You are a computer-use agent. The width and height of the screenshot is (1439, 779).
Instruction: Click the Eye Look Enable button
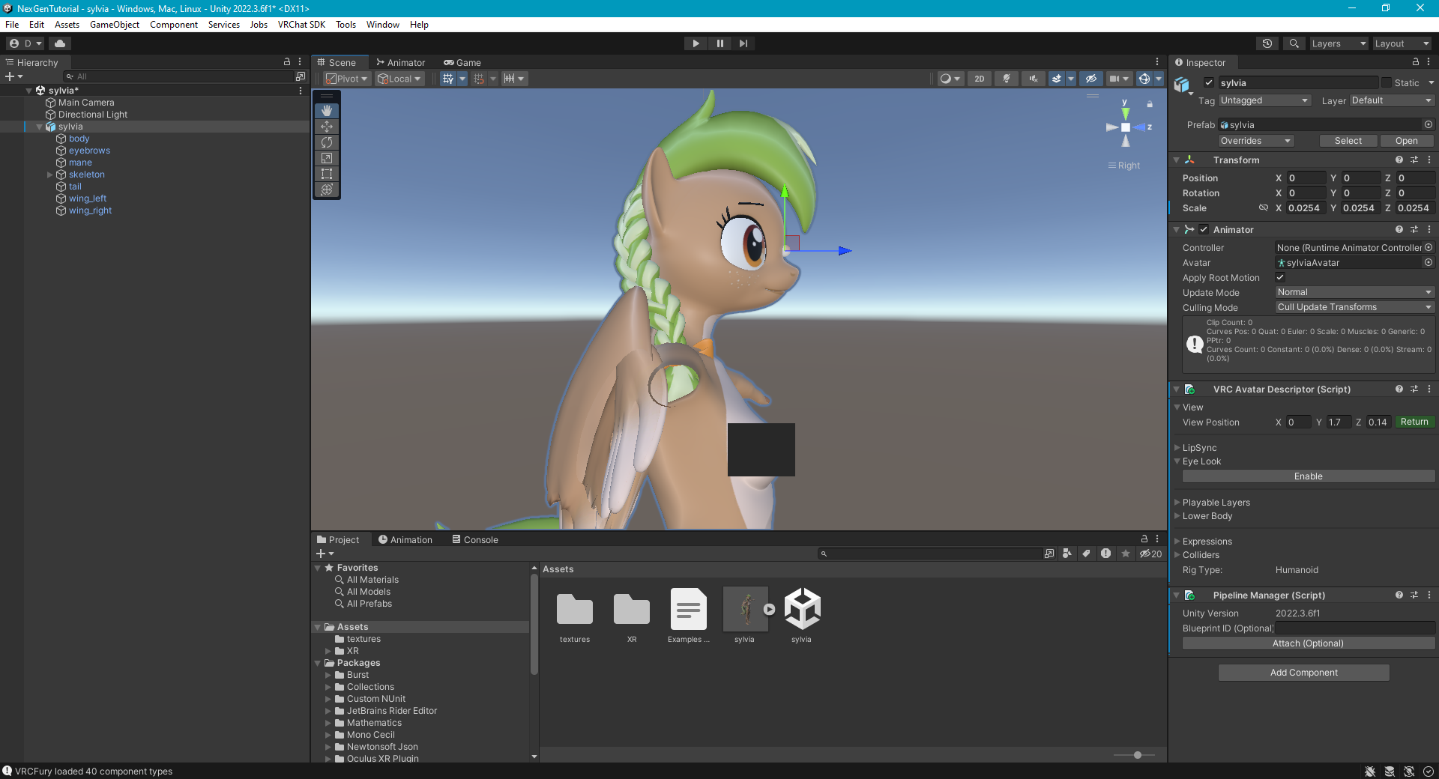click(x=1308, y=476)
